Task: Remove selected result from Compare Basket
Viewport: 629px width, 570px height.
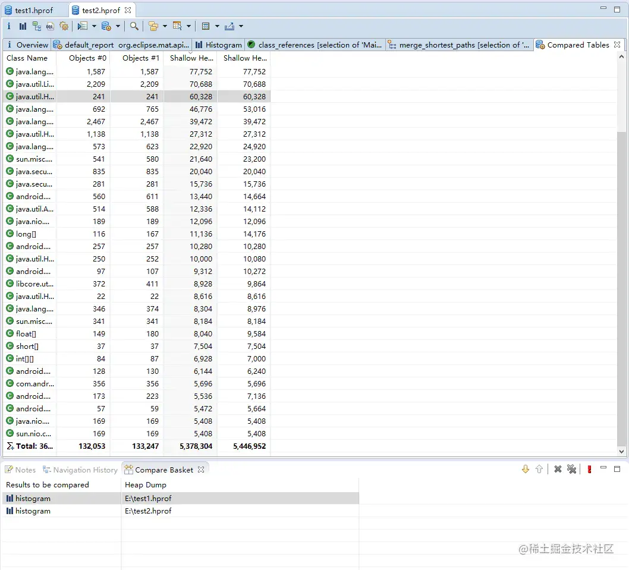Action: coord(558,469)
